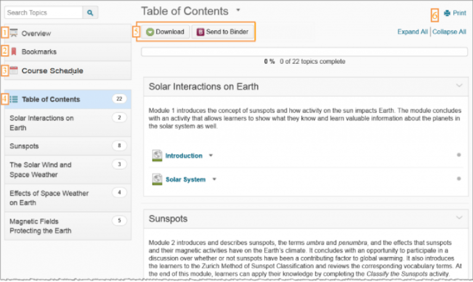Collapse the Sunspots module section
The width and height of the screenshot is (473, 282).
coord(459,218)
